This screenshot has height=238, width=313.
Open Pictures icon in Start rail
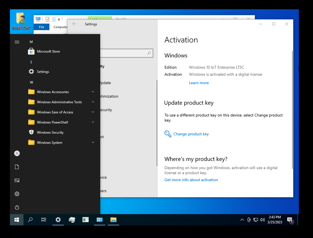tap(17, 180)
